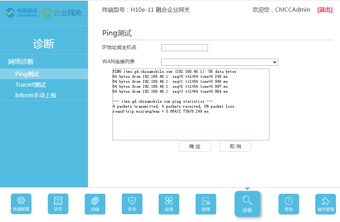Click the 退出 logout link

(325, 10)
